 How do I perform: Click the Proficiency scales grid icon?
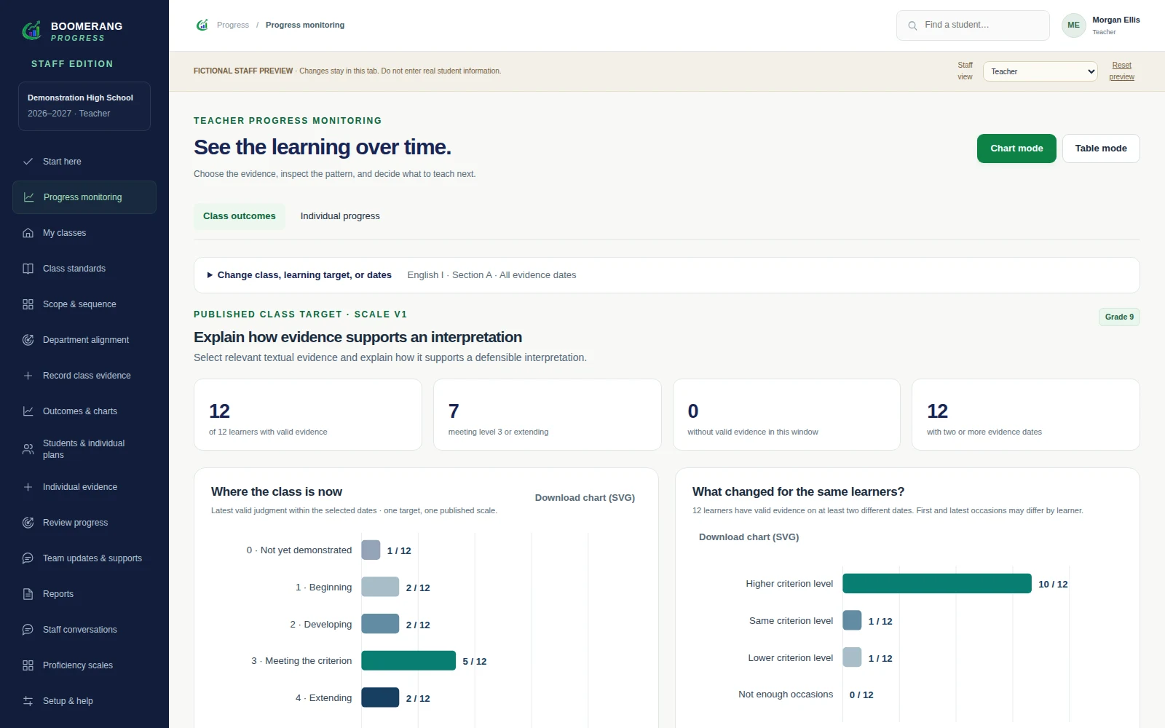click(x=28, y=665)
